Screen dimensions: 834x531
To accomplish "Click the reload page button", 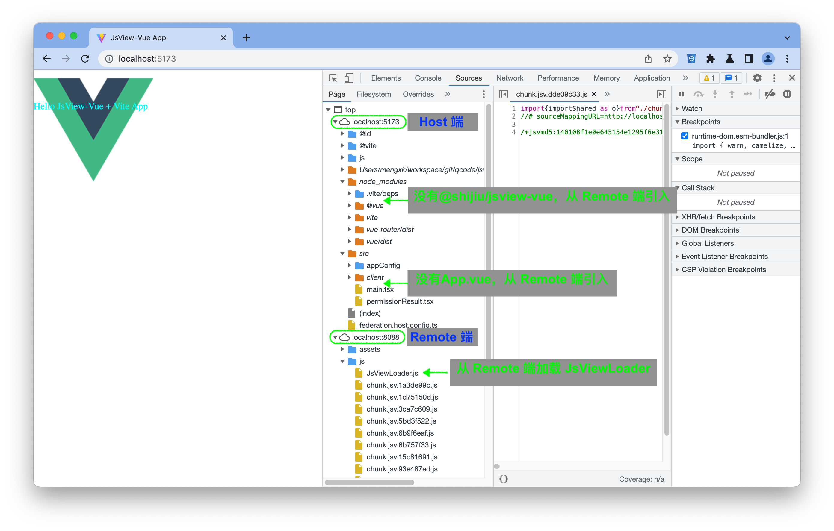I will coord(85,59).
